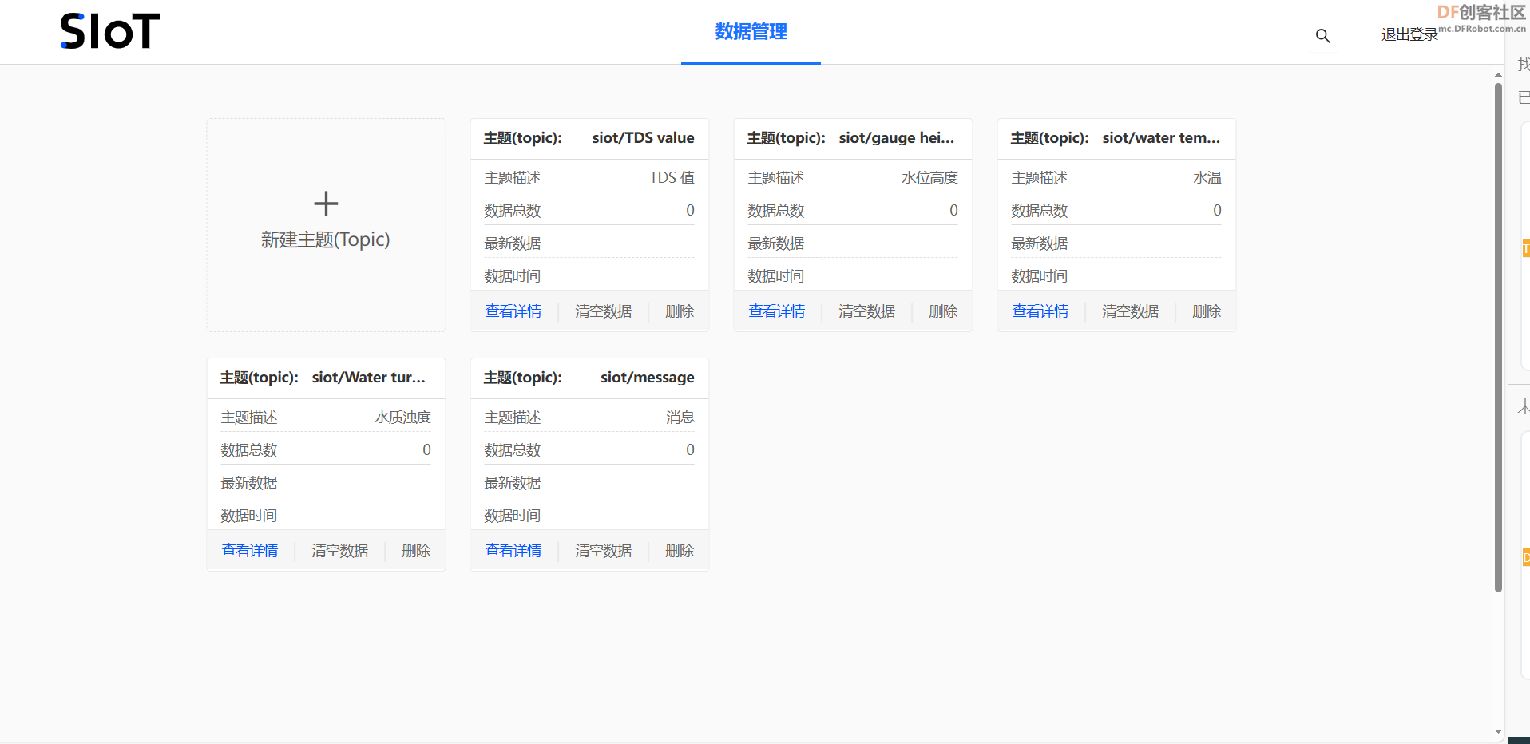Open the 数据管理 tab
Image resolution: width=1530 pixels, height=744 pixels.
coord(751,32)
